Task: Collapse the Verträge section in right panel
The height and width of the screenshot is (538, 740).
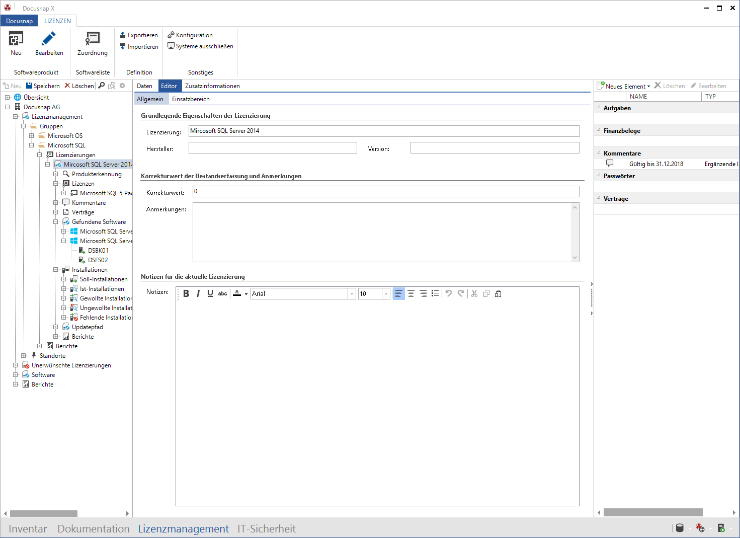Action: [x=599, y=198]
